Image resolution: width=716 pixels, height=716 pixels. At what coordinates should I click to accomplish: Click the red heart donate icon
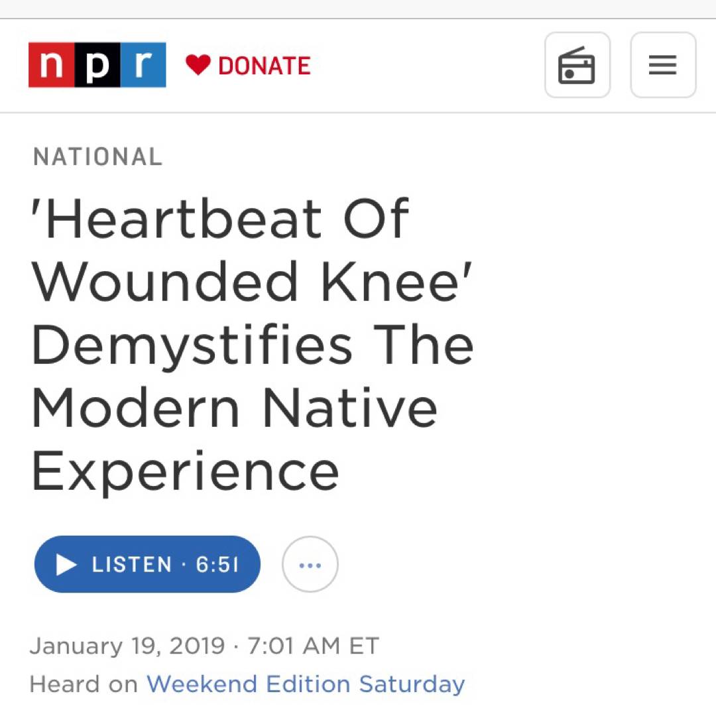pos(198,65)
